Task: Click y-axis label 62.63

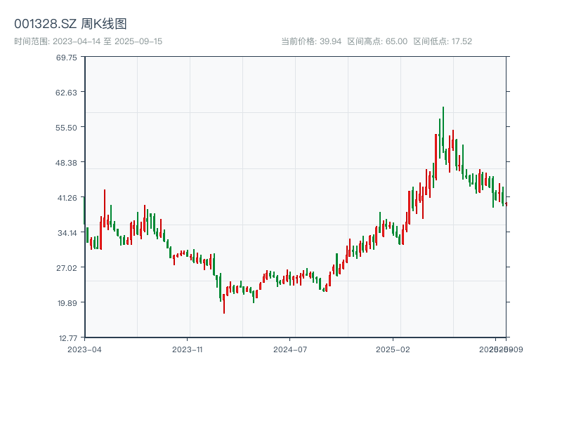Action: pyautogui.click(x=66, y=93)
